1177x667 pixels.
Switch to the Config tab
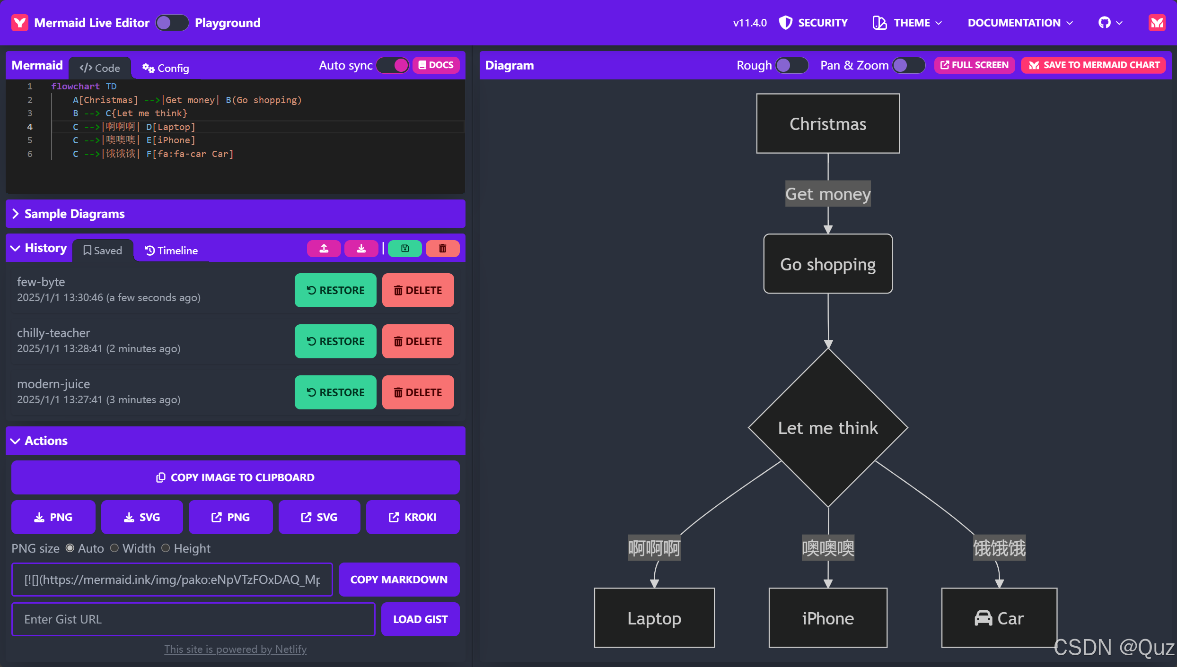coord(166,68)
